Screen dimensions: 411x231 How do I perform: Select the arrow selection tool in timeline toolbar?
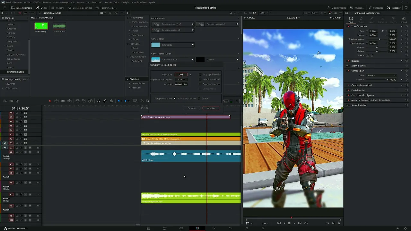(50, 101)
